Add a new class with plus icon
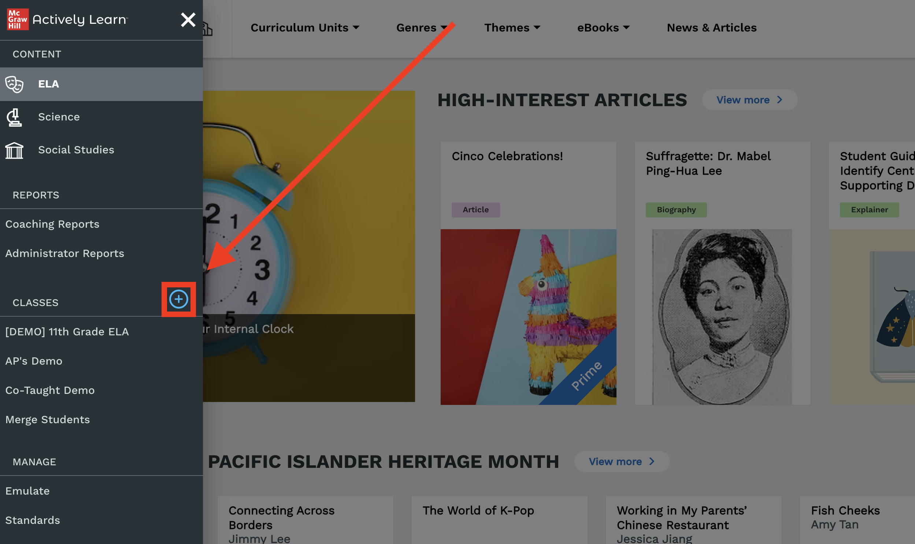The image size is (915, 544). click(x=179, y=299)
